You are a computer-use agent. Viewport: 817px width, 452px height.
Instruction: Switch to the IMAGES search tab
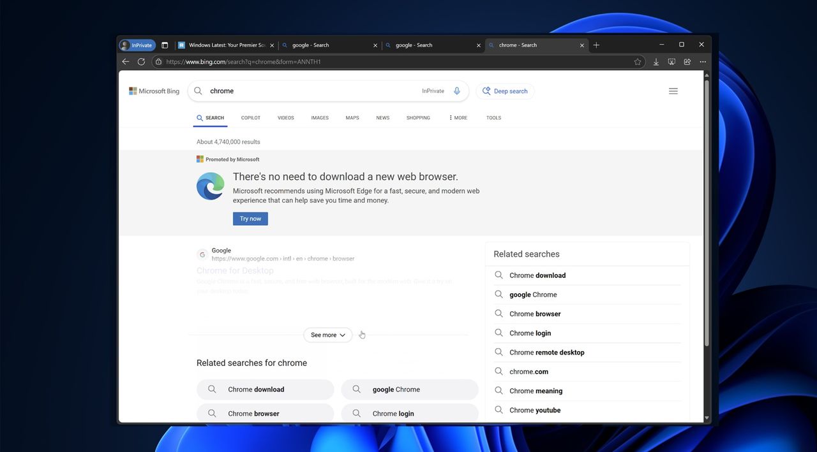[319, 117]
